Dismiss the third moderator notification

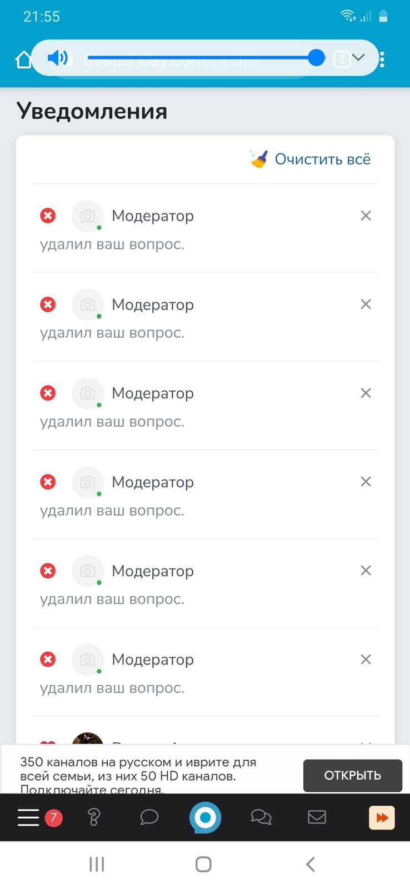point(366,393)
